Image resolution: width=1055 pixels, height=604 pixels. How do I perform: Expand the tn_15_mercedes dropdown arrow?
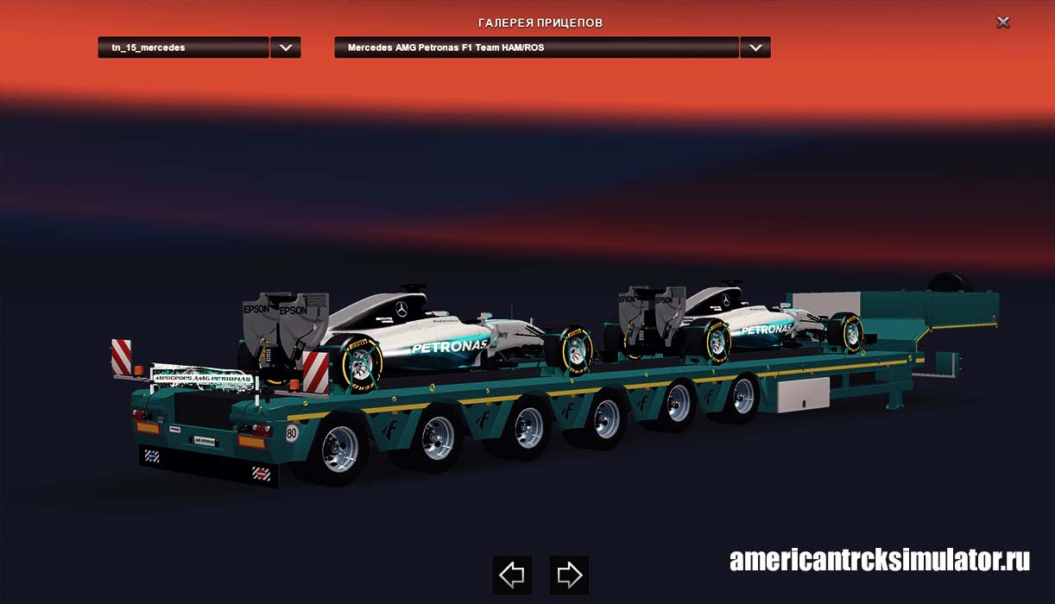pos(286,47)
